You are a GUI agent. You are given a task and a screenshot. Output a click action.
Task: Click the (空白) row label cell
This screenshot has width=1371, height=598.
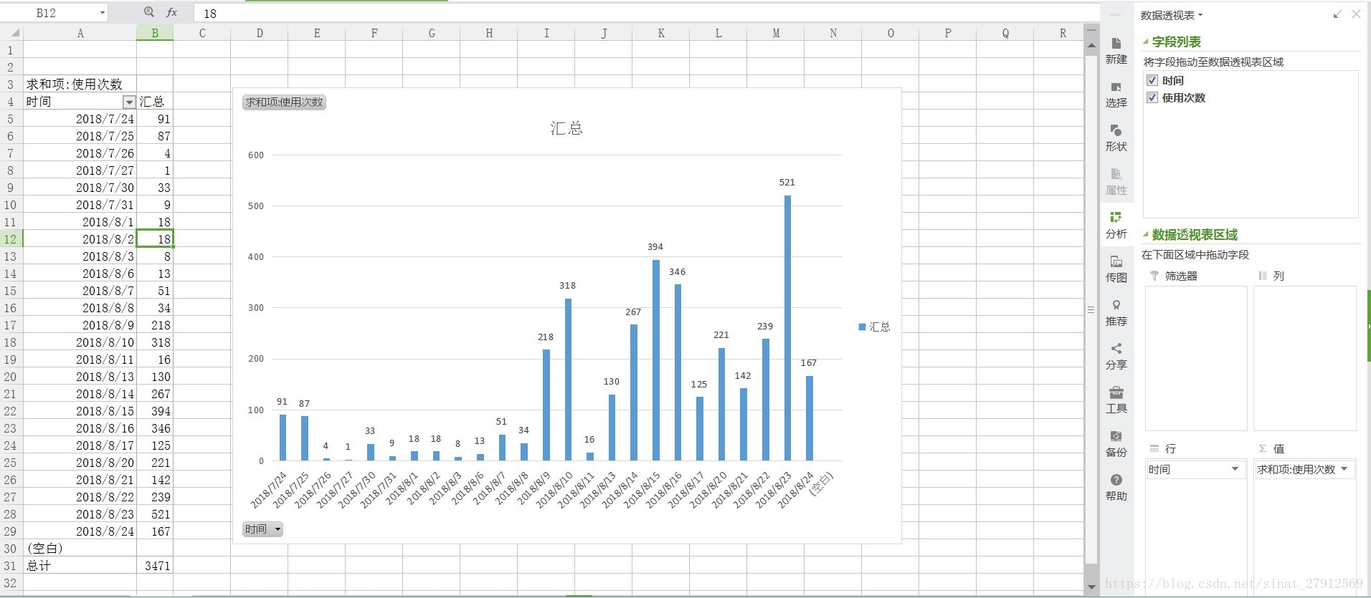point(80,549)
